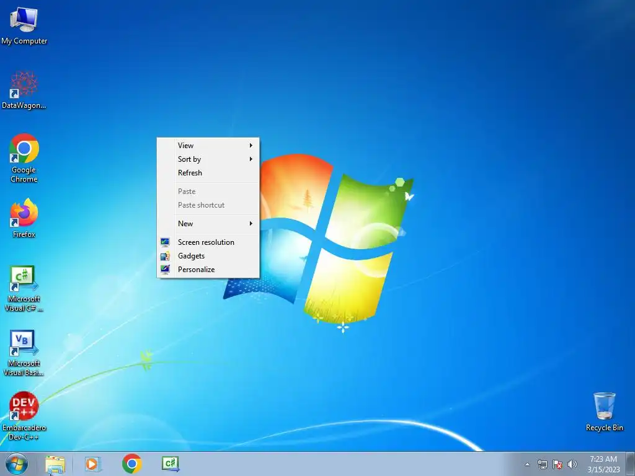Image resolution: width=635 pixels, height=476 pixels.
Task: Open Gadgets from the context menu
Action: (x=208, y=256)
